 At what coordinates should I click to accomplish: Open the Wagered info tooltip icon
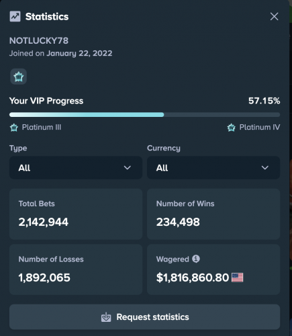coord(196,259)
